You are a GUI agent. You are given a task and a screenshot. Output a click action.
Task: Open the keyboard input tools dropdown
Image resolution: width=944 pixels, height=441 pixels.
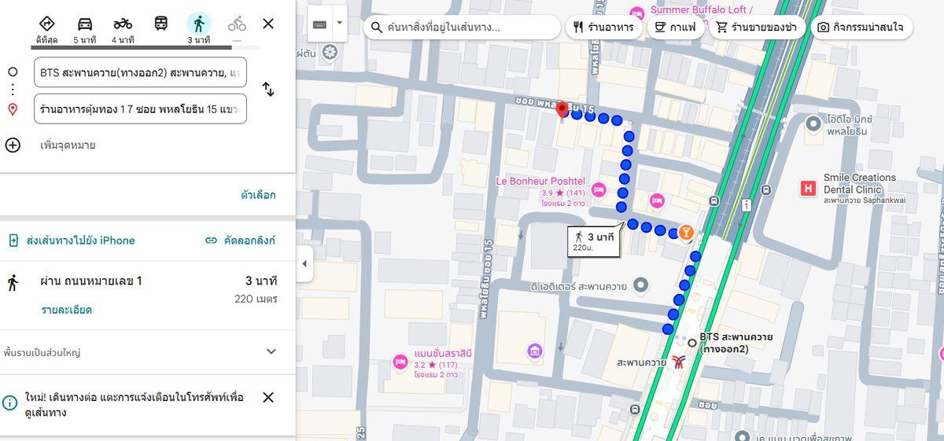point(340,24)
